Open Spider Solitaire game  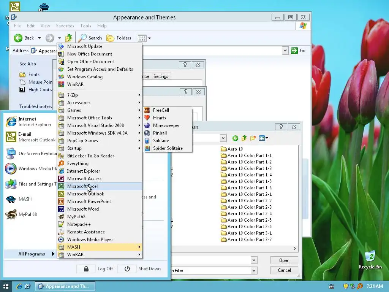(x=168, y=148)
